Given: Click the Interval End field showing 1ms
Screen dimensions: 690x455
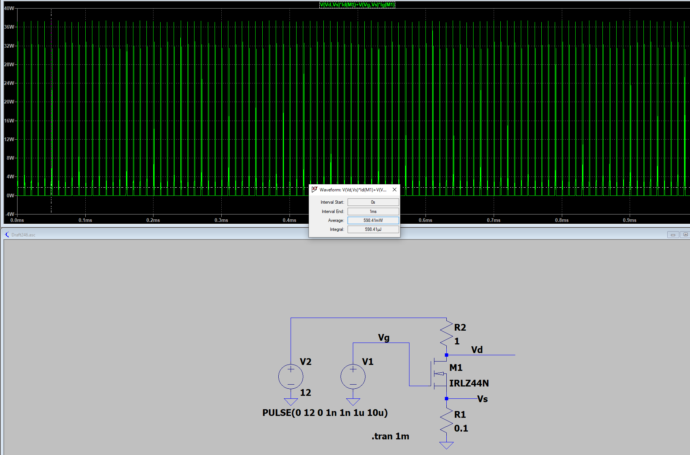Looking at the screenshot, I should coord(373,211).
